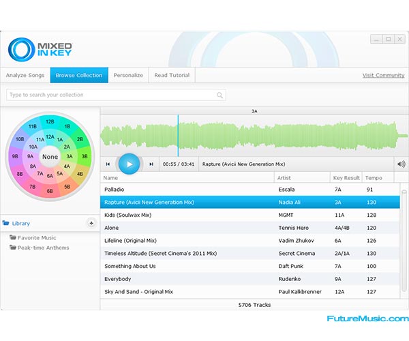Open the Browse Collection tab
This screenshot has height=341, width=409.
pos(79,75)
